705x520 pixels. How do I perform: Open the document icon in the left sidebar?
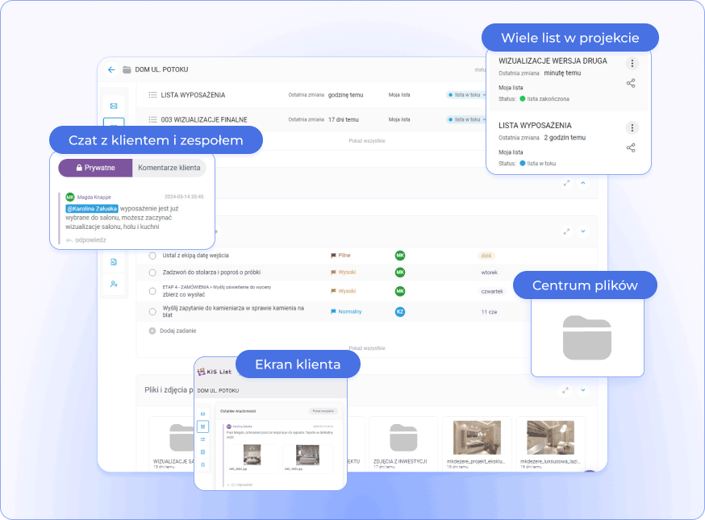114,262
